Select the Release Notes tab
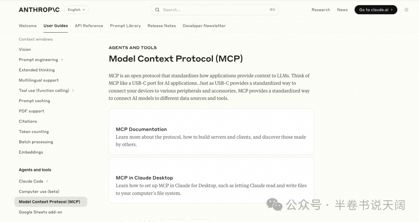 [161, 26]
